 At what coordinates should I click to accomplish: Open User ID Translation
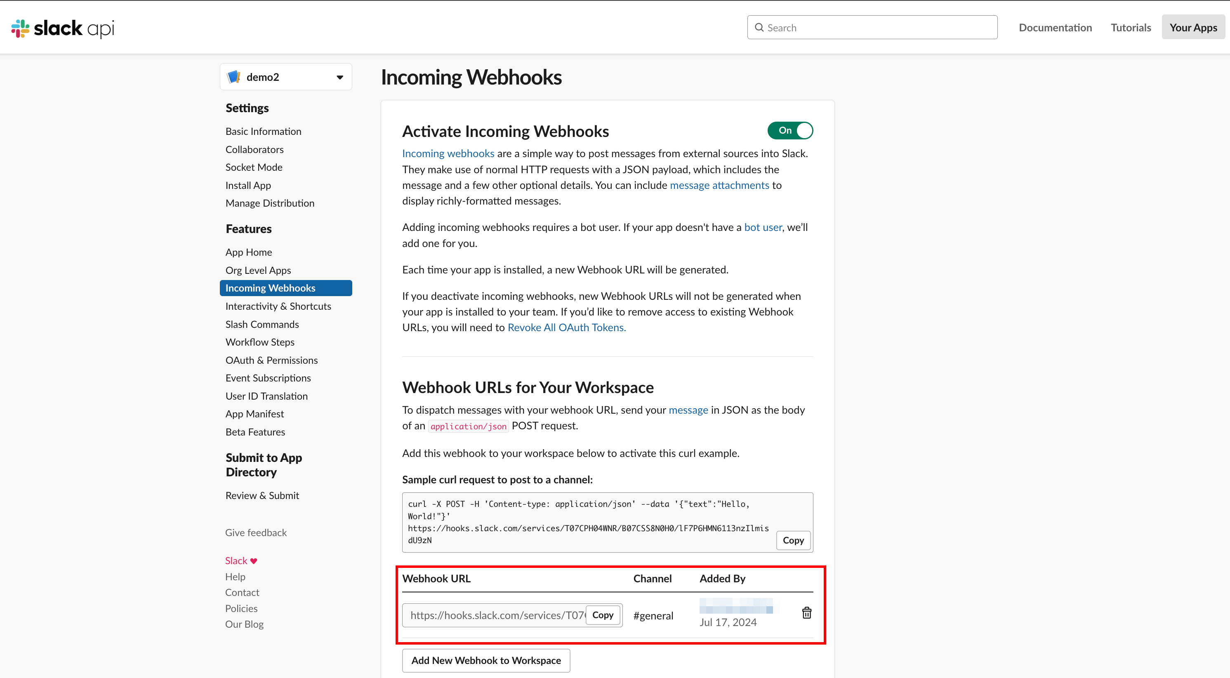(x=266, y=396)
